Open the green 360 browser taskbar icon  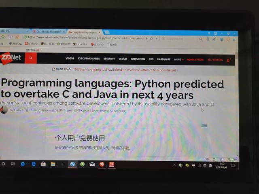click(x=83, y=164)
